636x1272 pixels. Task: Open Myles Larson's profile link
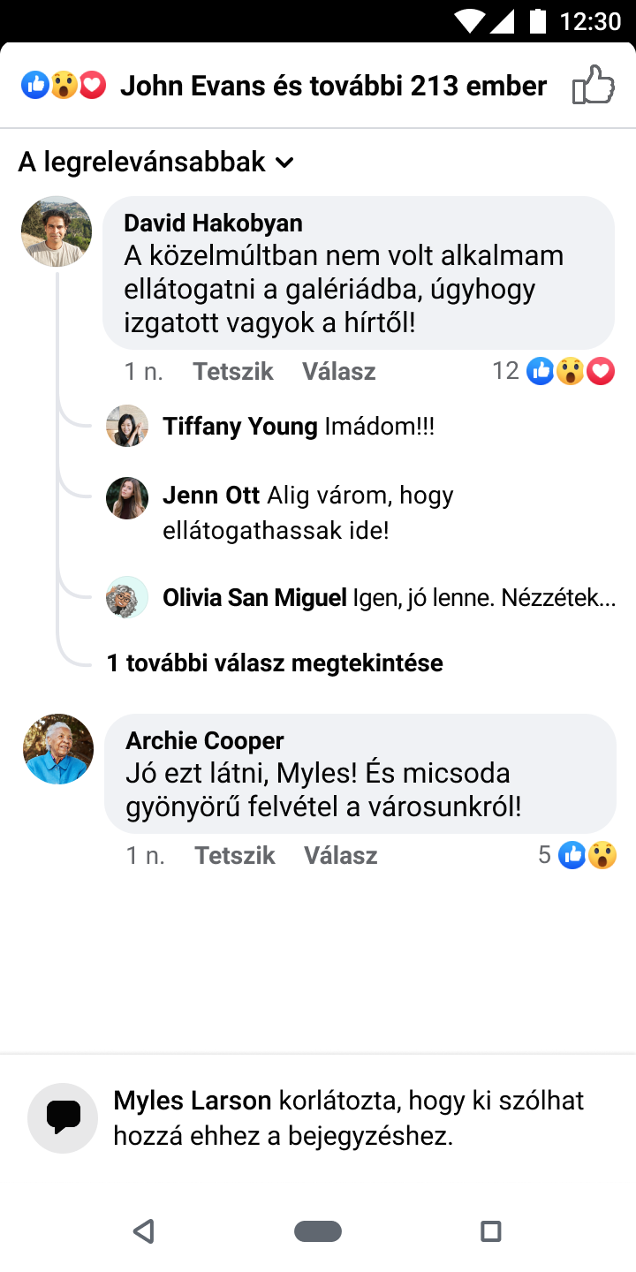click(193, 1101)
